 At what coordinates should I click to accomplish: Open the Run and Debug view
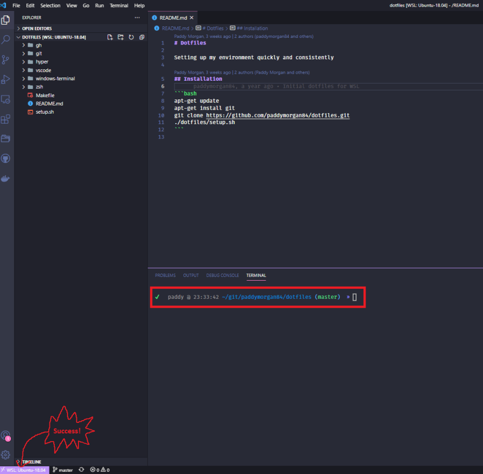pyautogui.click(x=5, y=80)
